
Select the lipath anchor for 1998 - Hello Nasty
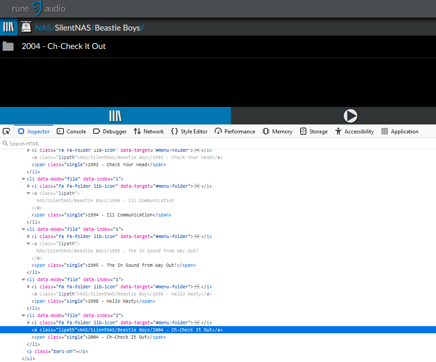(121, 294)
